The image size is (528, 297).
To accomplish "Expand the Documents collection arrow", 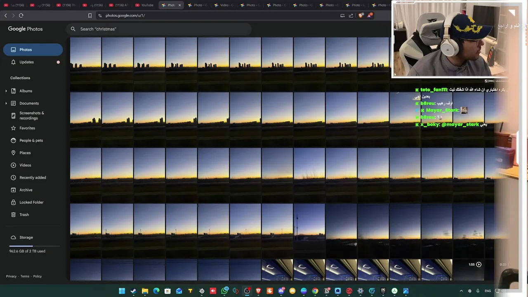I will 6,103.
